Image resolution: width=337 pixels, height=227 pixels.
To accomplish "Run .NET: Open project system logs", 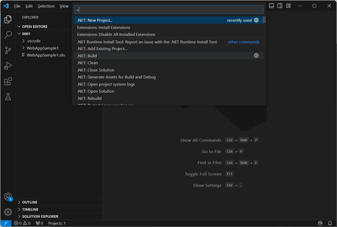I will [169, 84].
